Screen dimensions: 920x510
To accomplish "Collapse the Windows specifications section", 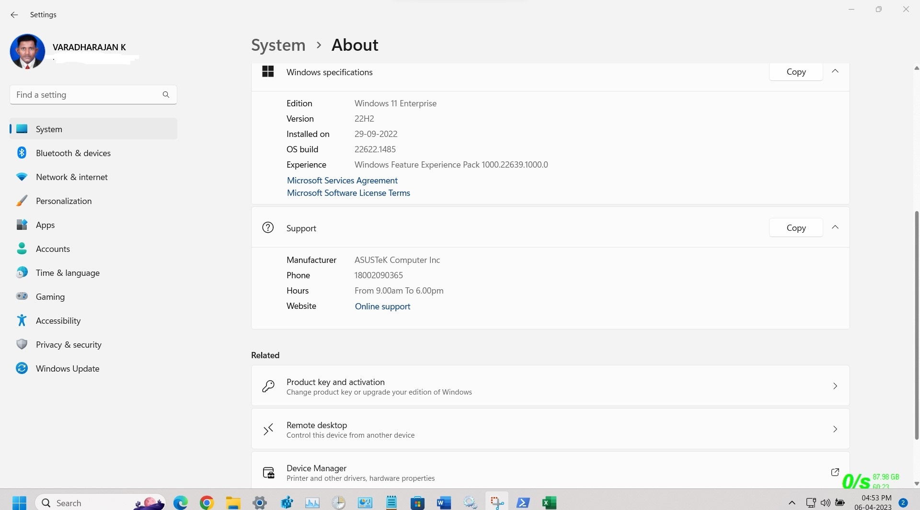I will [835, 71].
